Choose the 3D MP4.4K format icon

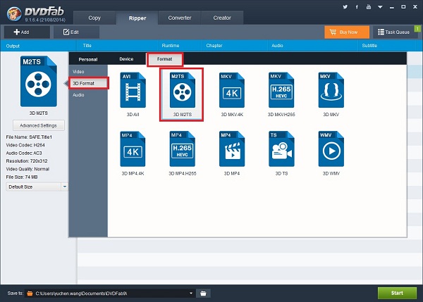pos(132,149)
